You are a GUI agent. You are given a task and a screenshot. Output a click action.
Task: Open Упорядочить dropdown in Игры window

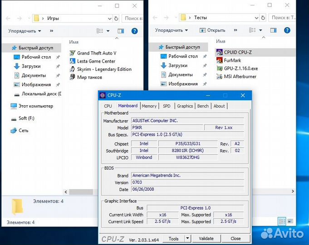[x=25, y=31]
